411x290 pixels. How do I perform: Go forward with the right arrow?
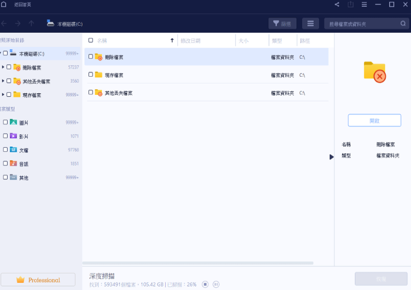[18, 24]
